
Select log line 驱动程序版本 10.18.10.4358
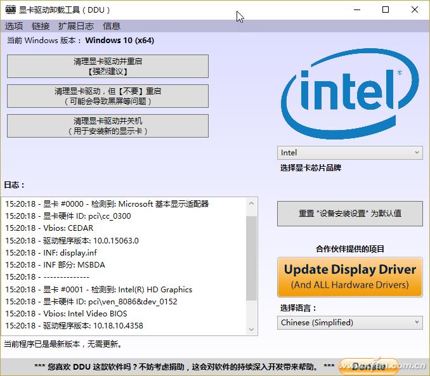click(x=74, y=326)
